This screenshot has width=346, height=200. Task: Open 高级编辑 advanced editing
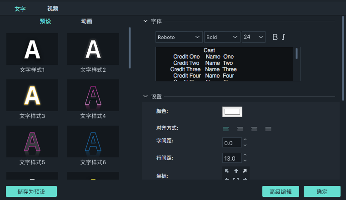[281, 191]
